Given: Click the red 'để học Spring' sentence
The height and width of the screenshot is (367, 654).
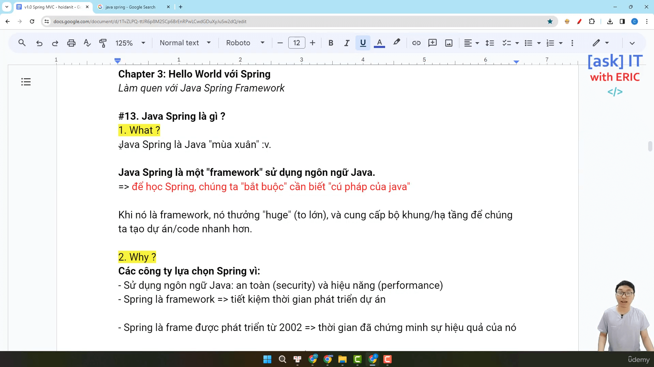Looking at the screenshot, I should tap(271, 187).
